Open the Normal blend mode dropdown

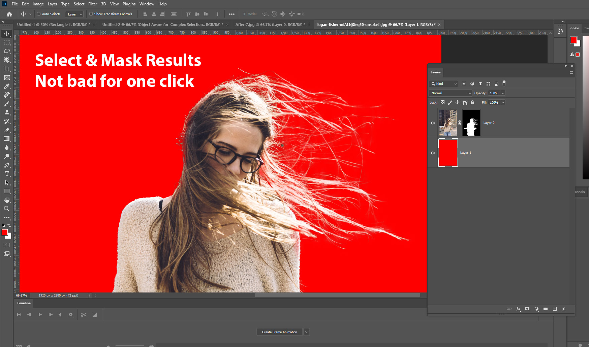[451, 93]
